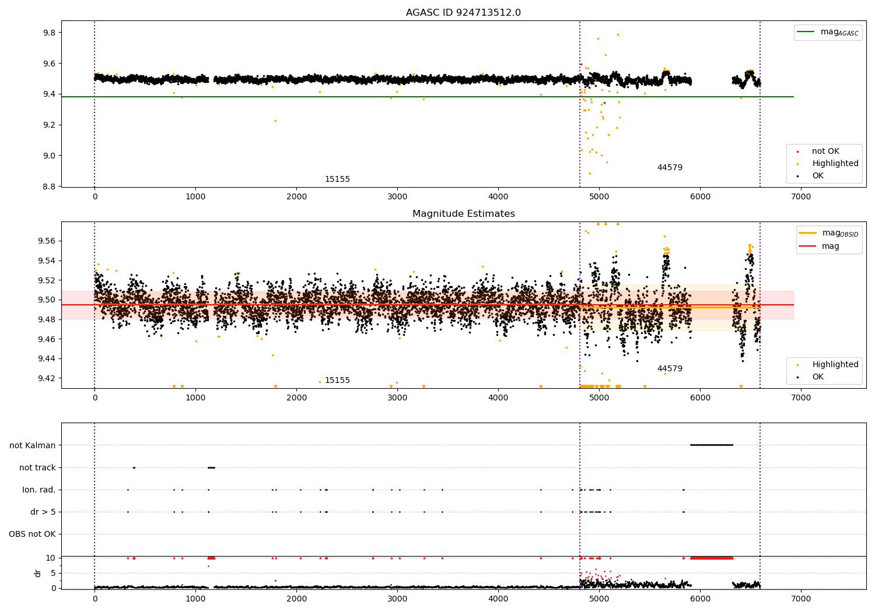The height and width of the screenshot is (612, 875).
Task: Click the '15155' label in the top plot
Action: pos(337,180)
